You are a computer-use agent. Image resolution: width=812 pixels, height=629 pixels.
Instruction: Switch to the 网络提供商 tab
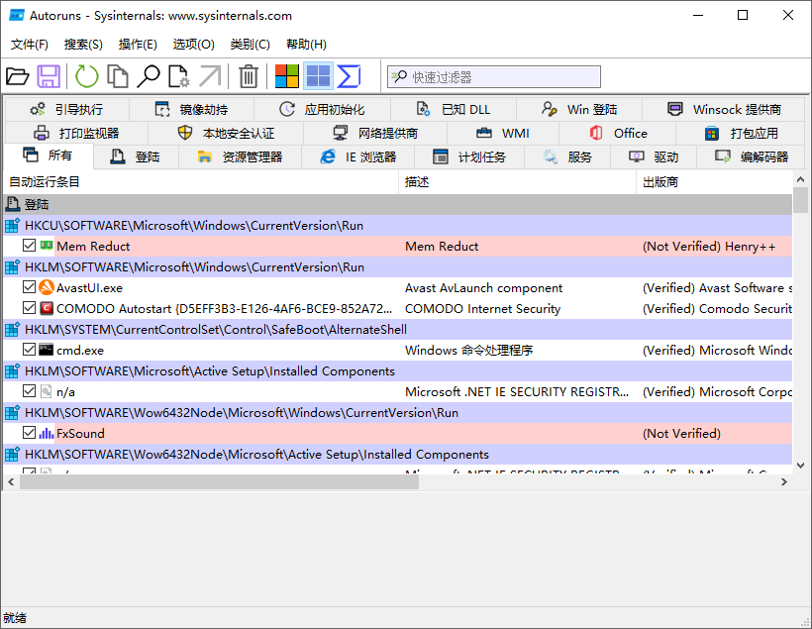click(x=375, y=133)
